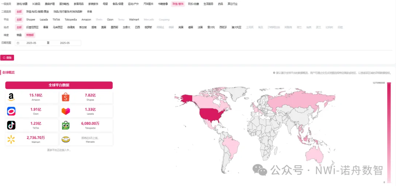Click the Mercado handshake logo
This screenshot has width=396, height=186.
[x=66, y=139]
